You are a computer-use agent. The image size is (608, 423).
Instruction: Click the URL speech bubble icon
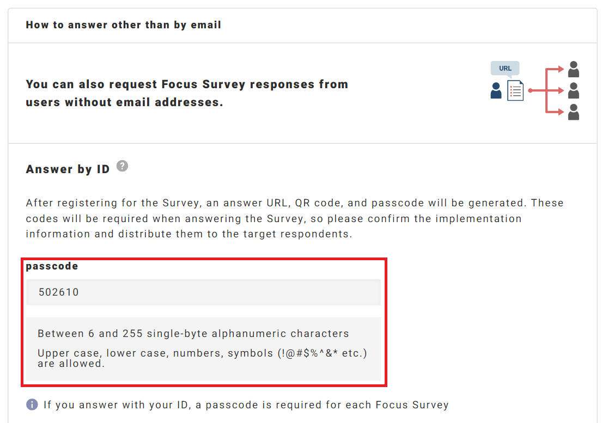click(505, 69)
